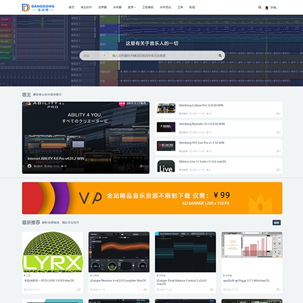Image resolution: width=303 pixels, height=303 pixels.
Task: Open 工程模板 in the navigation bar
Action: tap(148, 7)
